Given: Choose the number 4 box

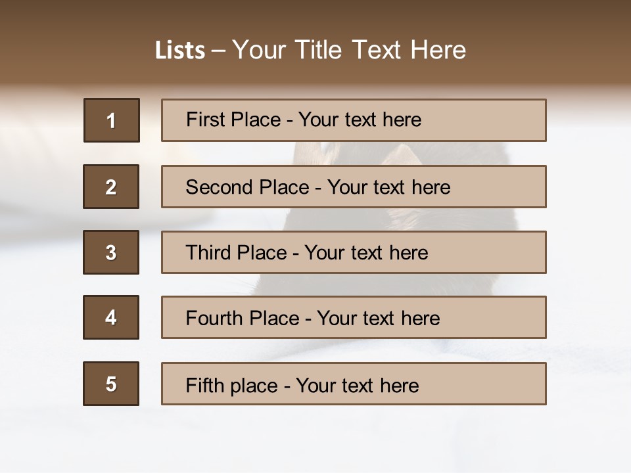Looking at the screenshot, I should pos(111,317).
